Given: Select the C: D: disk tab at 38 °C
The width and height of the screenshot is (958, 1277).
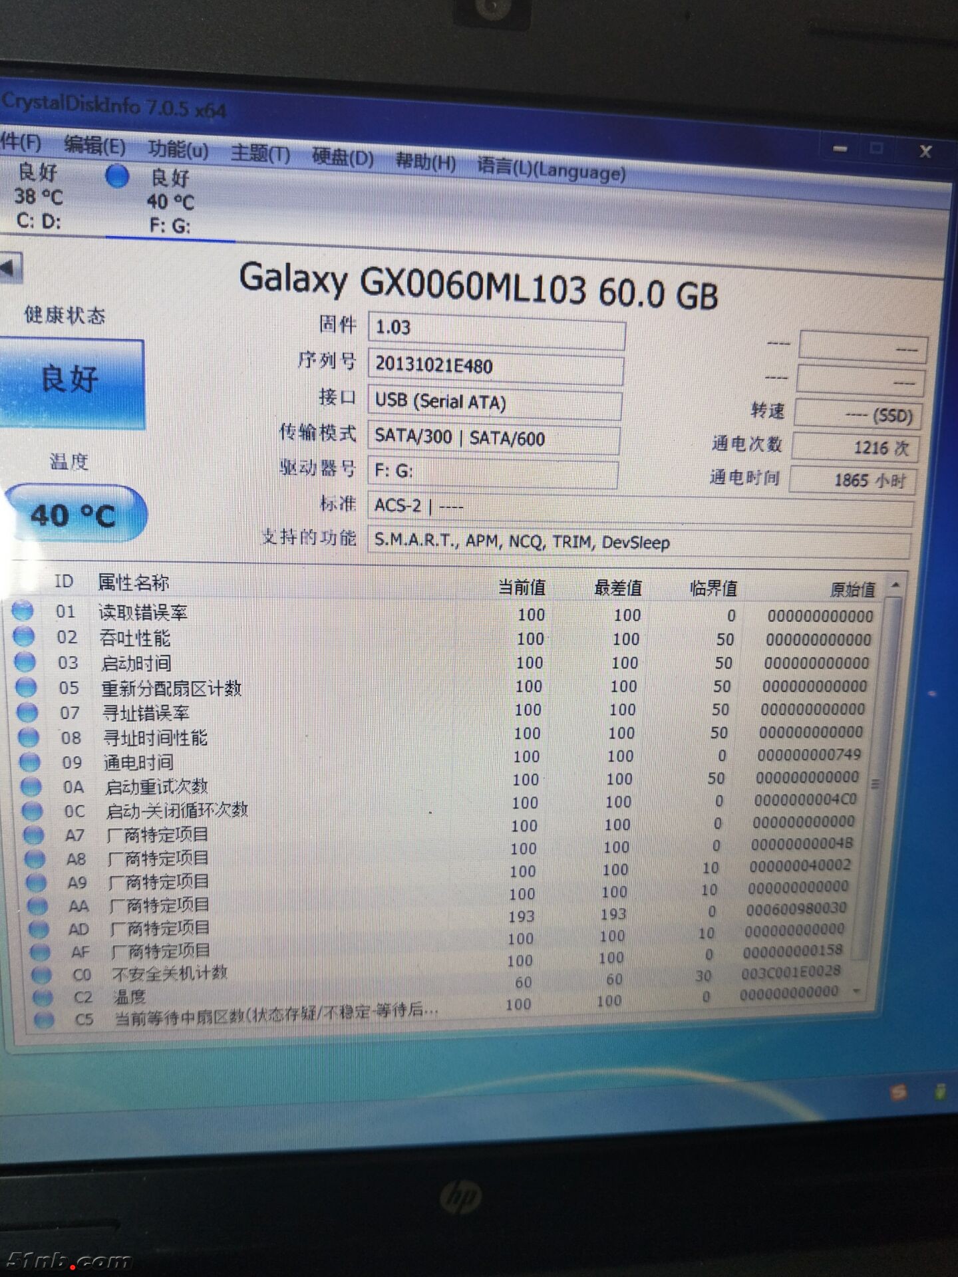Looking at the screenshot, I should pyautogui.click(x=39, y=196).
